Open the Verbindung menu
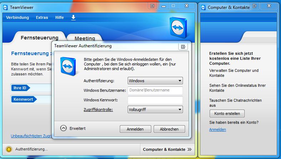This screenshot has height=159, width=281. [x=17, y=17]
